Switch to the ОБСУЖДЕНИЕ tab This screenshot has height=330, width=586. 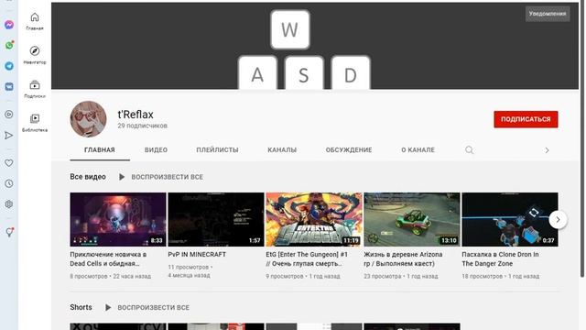(349, 150)
